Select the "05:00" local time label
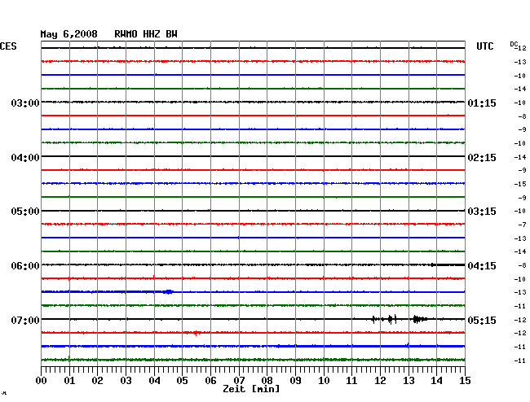The image size is (530, 402). 25,212
